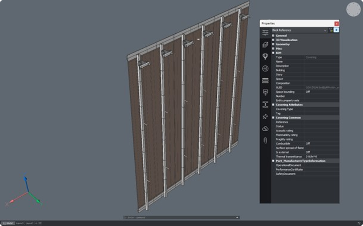Open the Attachments paperclip icon

coord(265,140)
